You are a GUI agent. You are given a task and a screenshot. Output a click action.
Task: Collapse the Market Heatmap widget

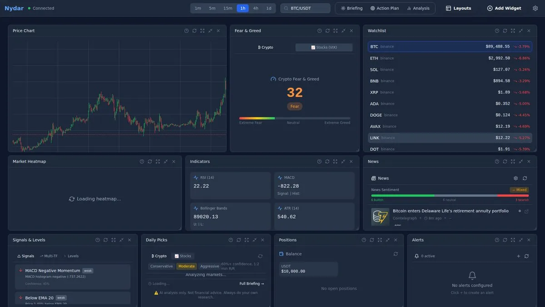(166, 161)
